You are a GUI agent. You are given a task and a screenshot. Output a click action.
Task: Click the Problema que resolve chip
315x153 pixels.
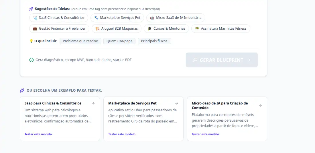[x=80, y=41]
